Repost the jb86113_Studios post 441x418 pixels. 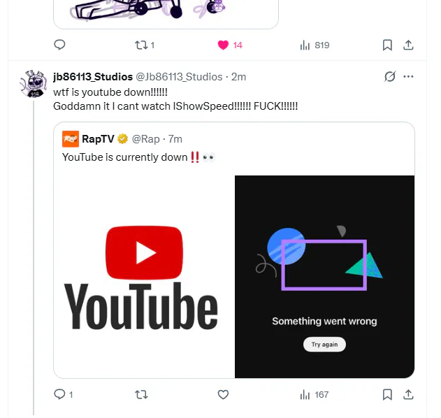tap(141, 394)
